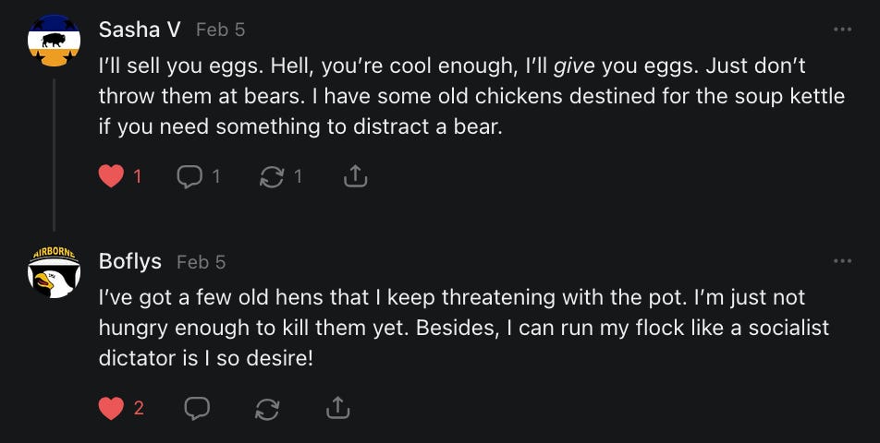Reply to Sasha V's comment
880x443 pixels.
189,175
